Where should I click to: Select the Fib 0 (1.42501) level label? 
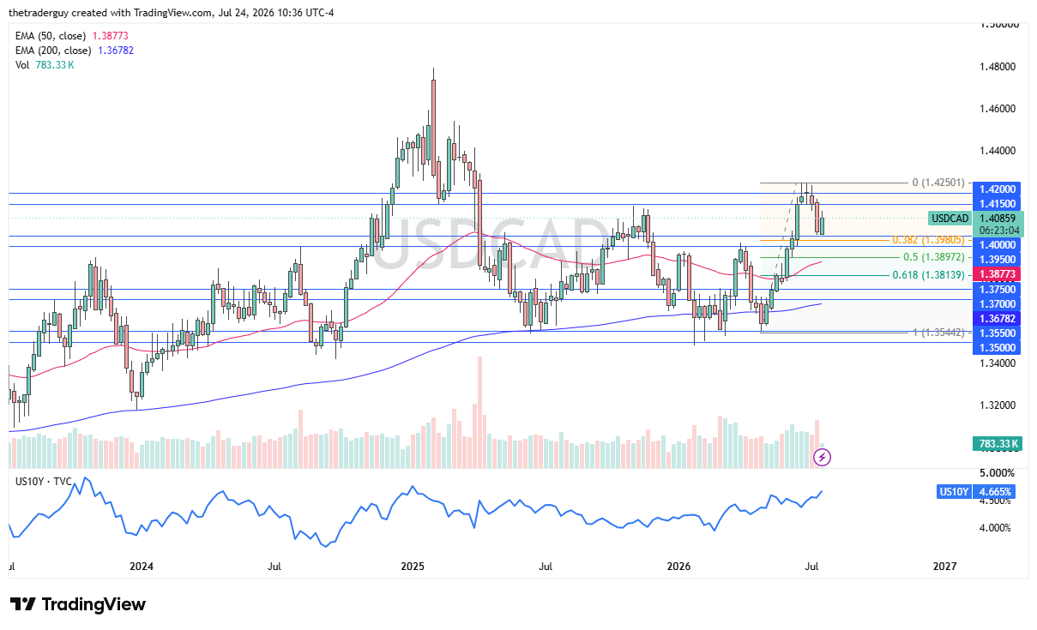[938, 183]
